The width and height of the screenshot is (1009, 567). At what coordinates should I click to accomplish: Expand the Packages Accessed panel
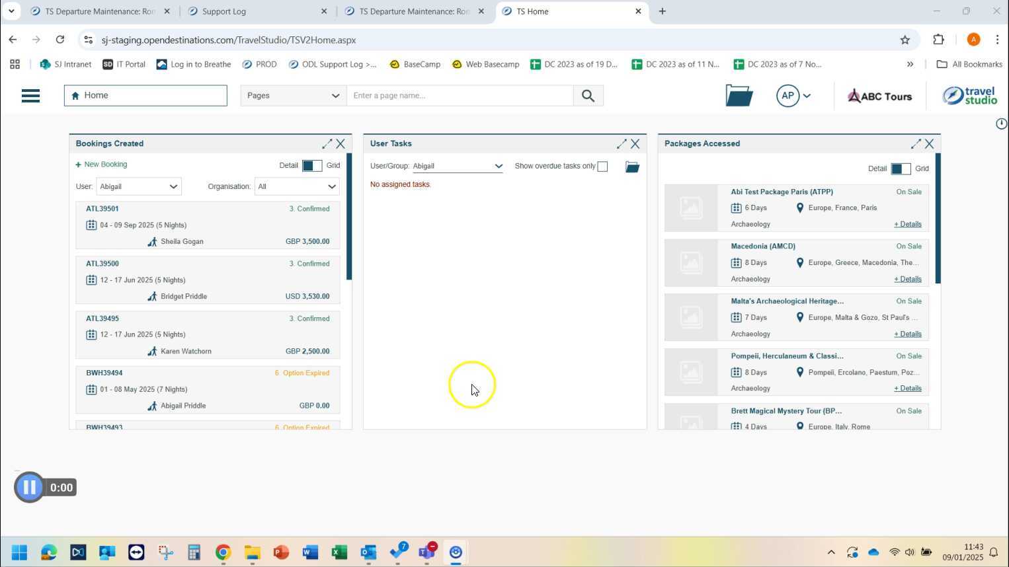[916, 143]
